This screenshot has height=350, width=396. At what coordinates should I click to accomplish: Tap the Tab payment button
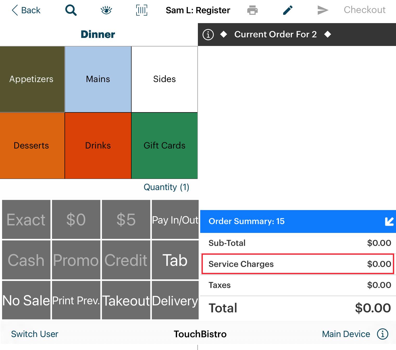(175, 260)
